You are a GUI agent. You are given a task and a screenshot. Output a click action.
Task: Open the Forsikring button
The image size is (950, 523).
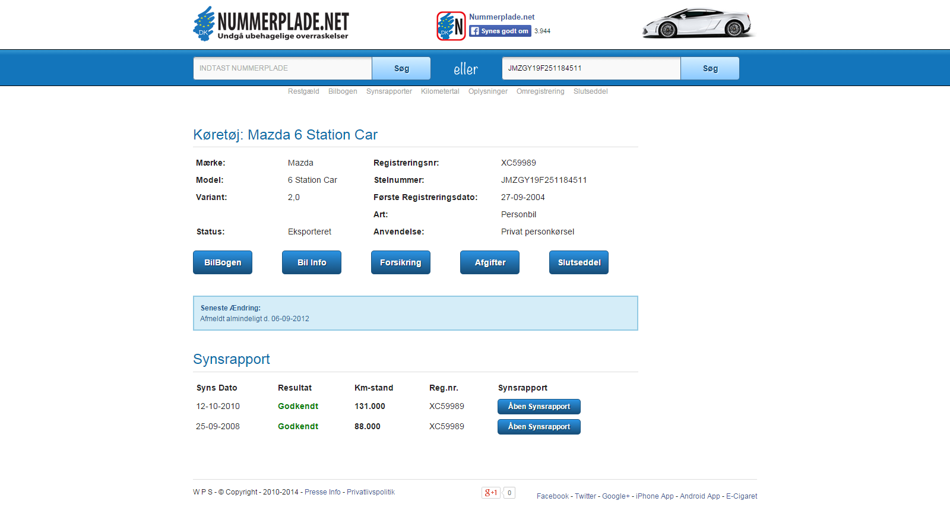[x=401, y=262]
